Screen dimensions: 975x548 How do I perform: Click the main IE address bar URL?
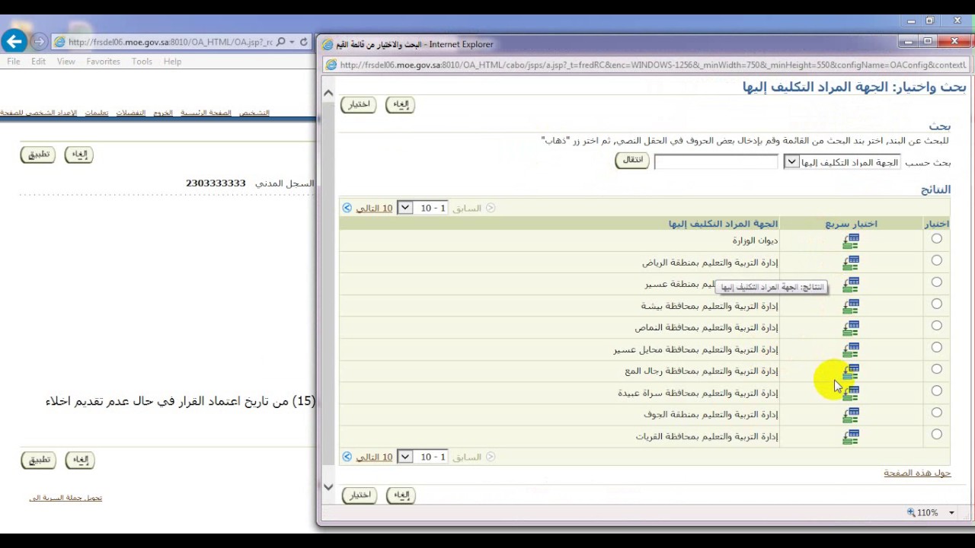click(x=170, y=42)
